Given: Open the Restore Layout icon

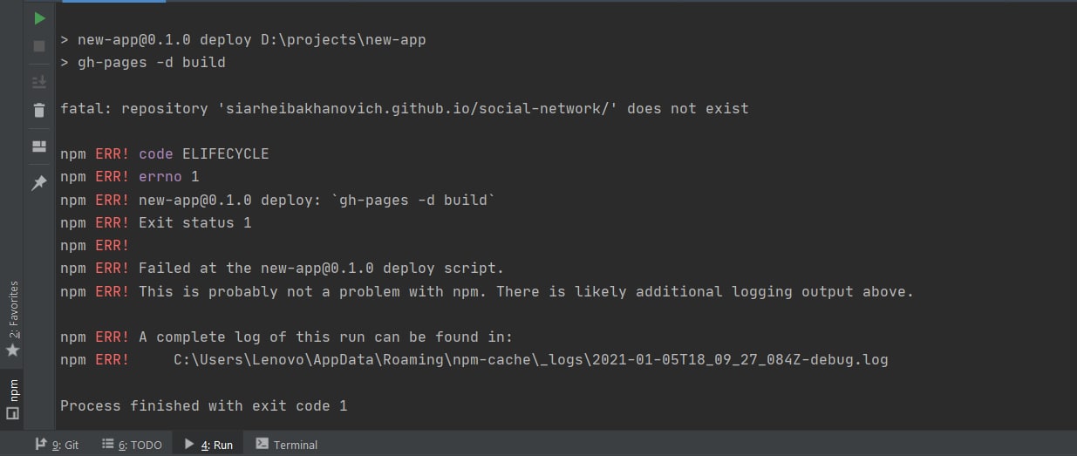Looking at the screenshot, I should (x=39, y=146).
